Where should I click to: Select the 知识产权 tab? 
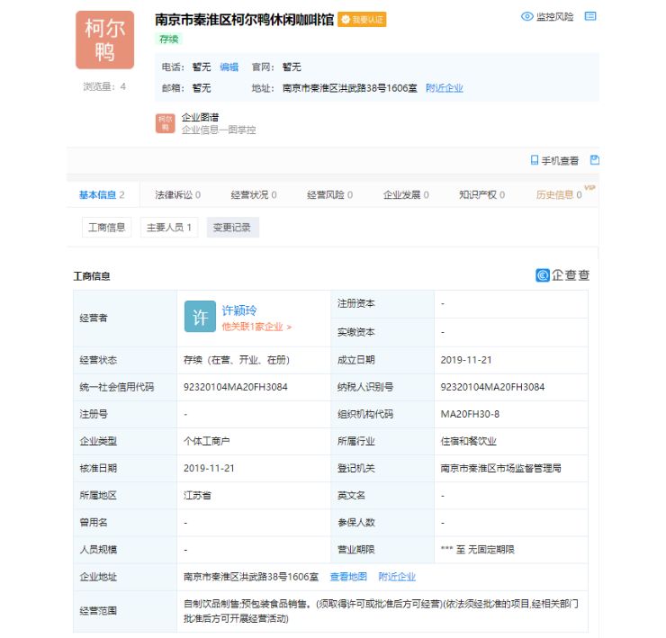tap(481, 195)
